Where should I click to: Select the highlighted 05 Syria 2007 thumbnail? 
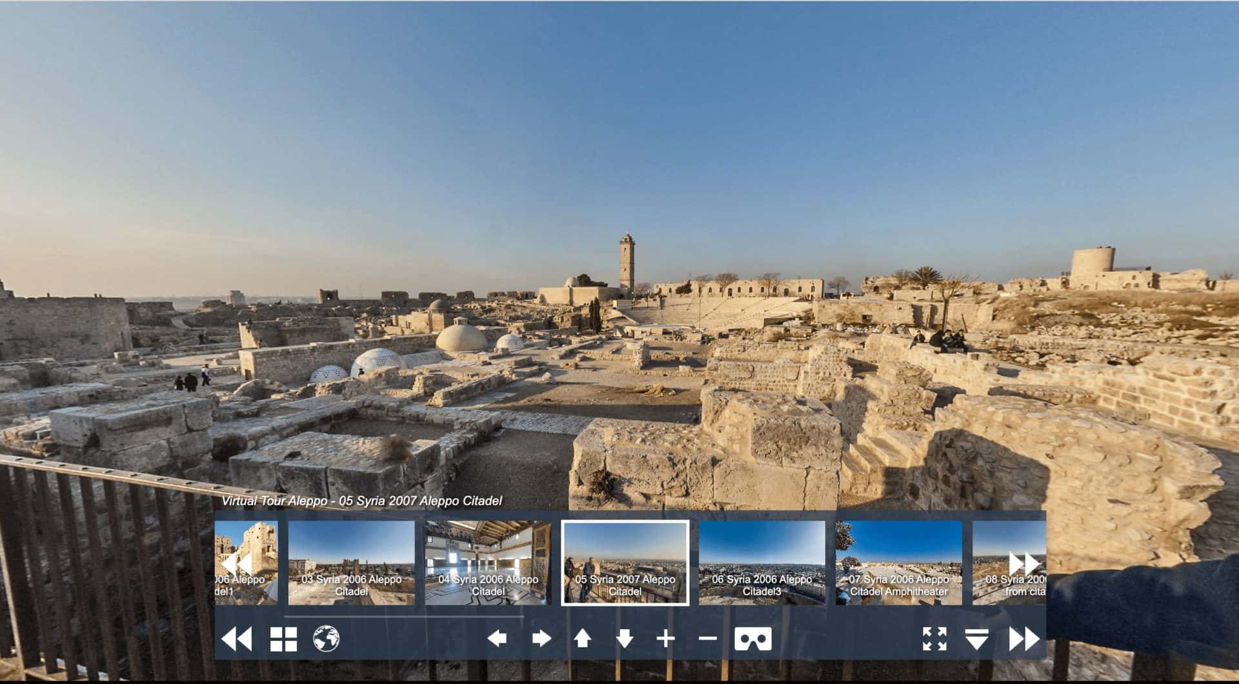click(x=625, y=563)
